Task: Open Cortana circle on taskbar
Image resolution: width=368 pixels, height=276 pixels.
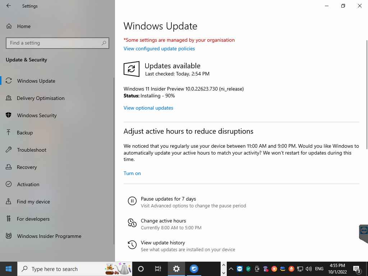Action: tap(141, 269)
